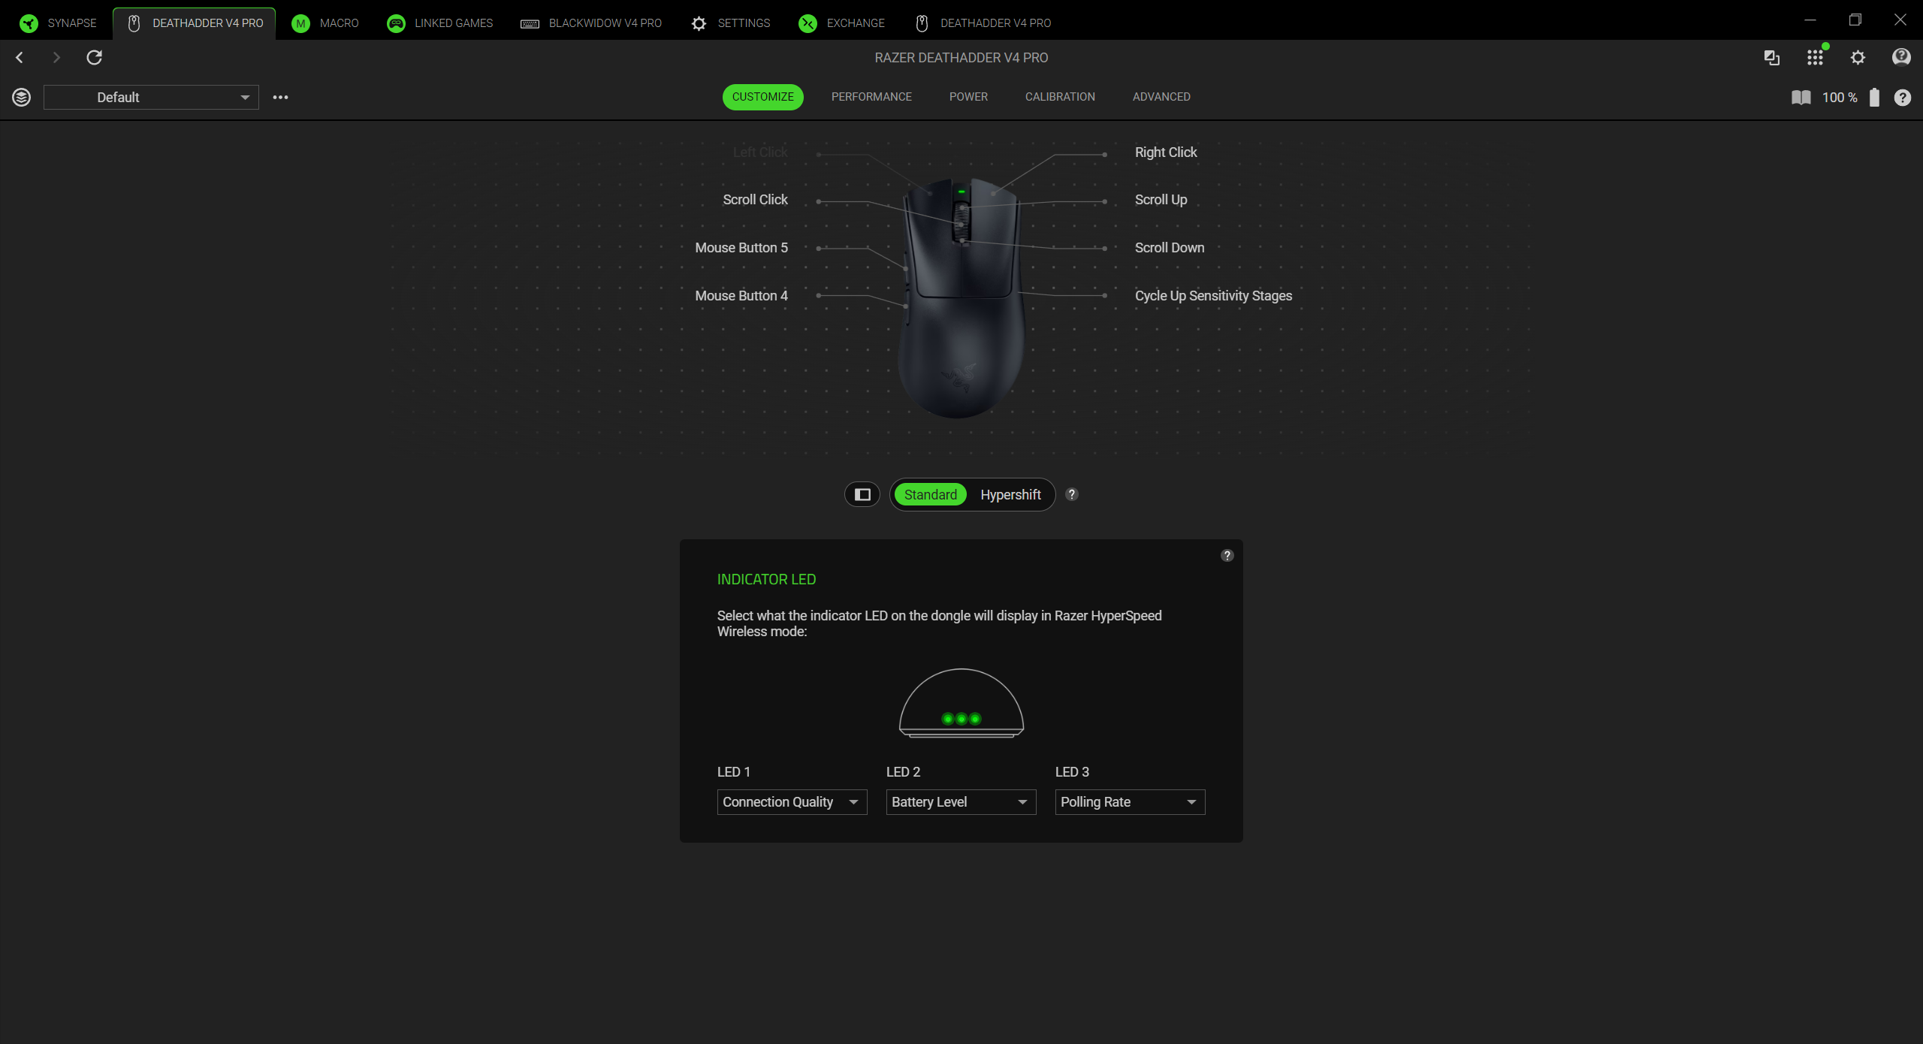Image resolution: width=1923 pixels, height=1044 pixels.
Task: Open LED 3 Polling Rate dropdown
Action: (x=1130, y=802)
